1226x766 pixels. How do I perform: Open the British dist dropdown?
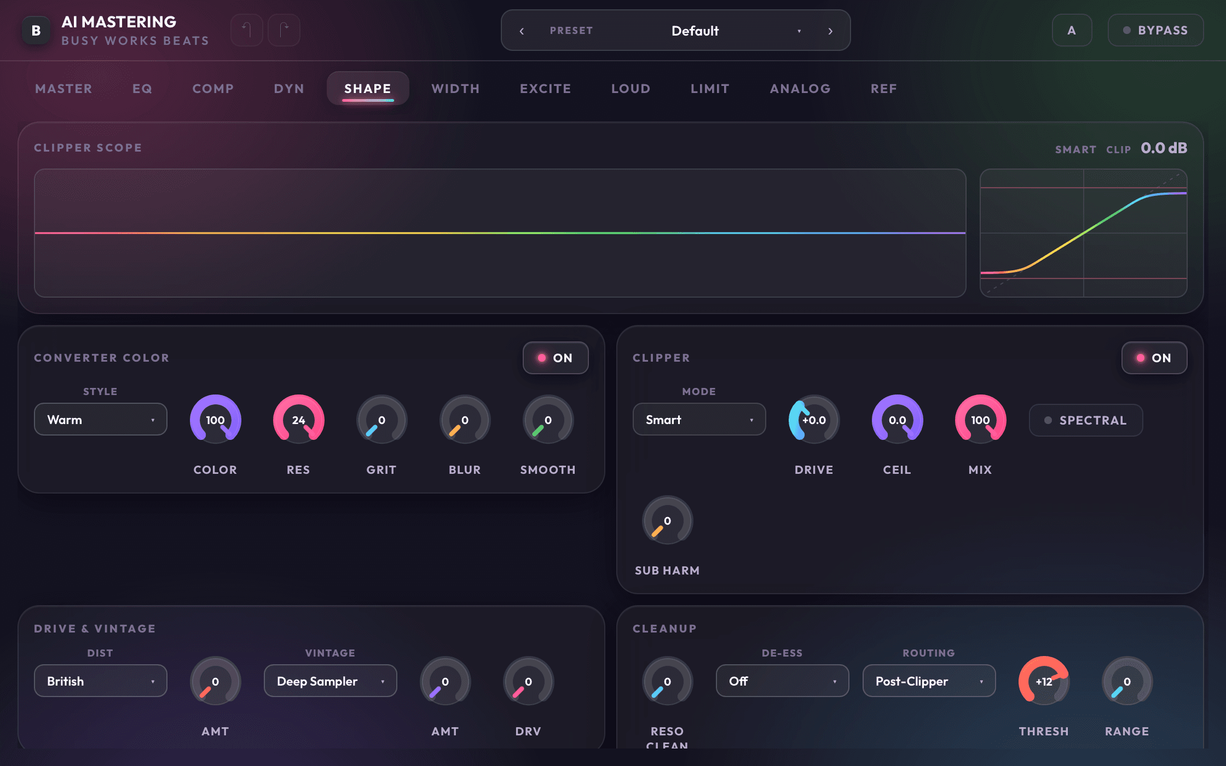point(101,681)
